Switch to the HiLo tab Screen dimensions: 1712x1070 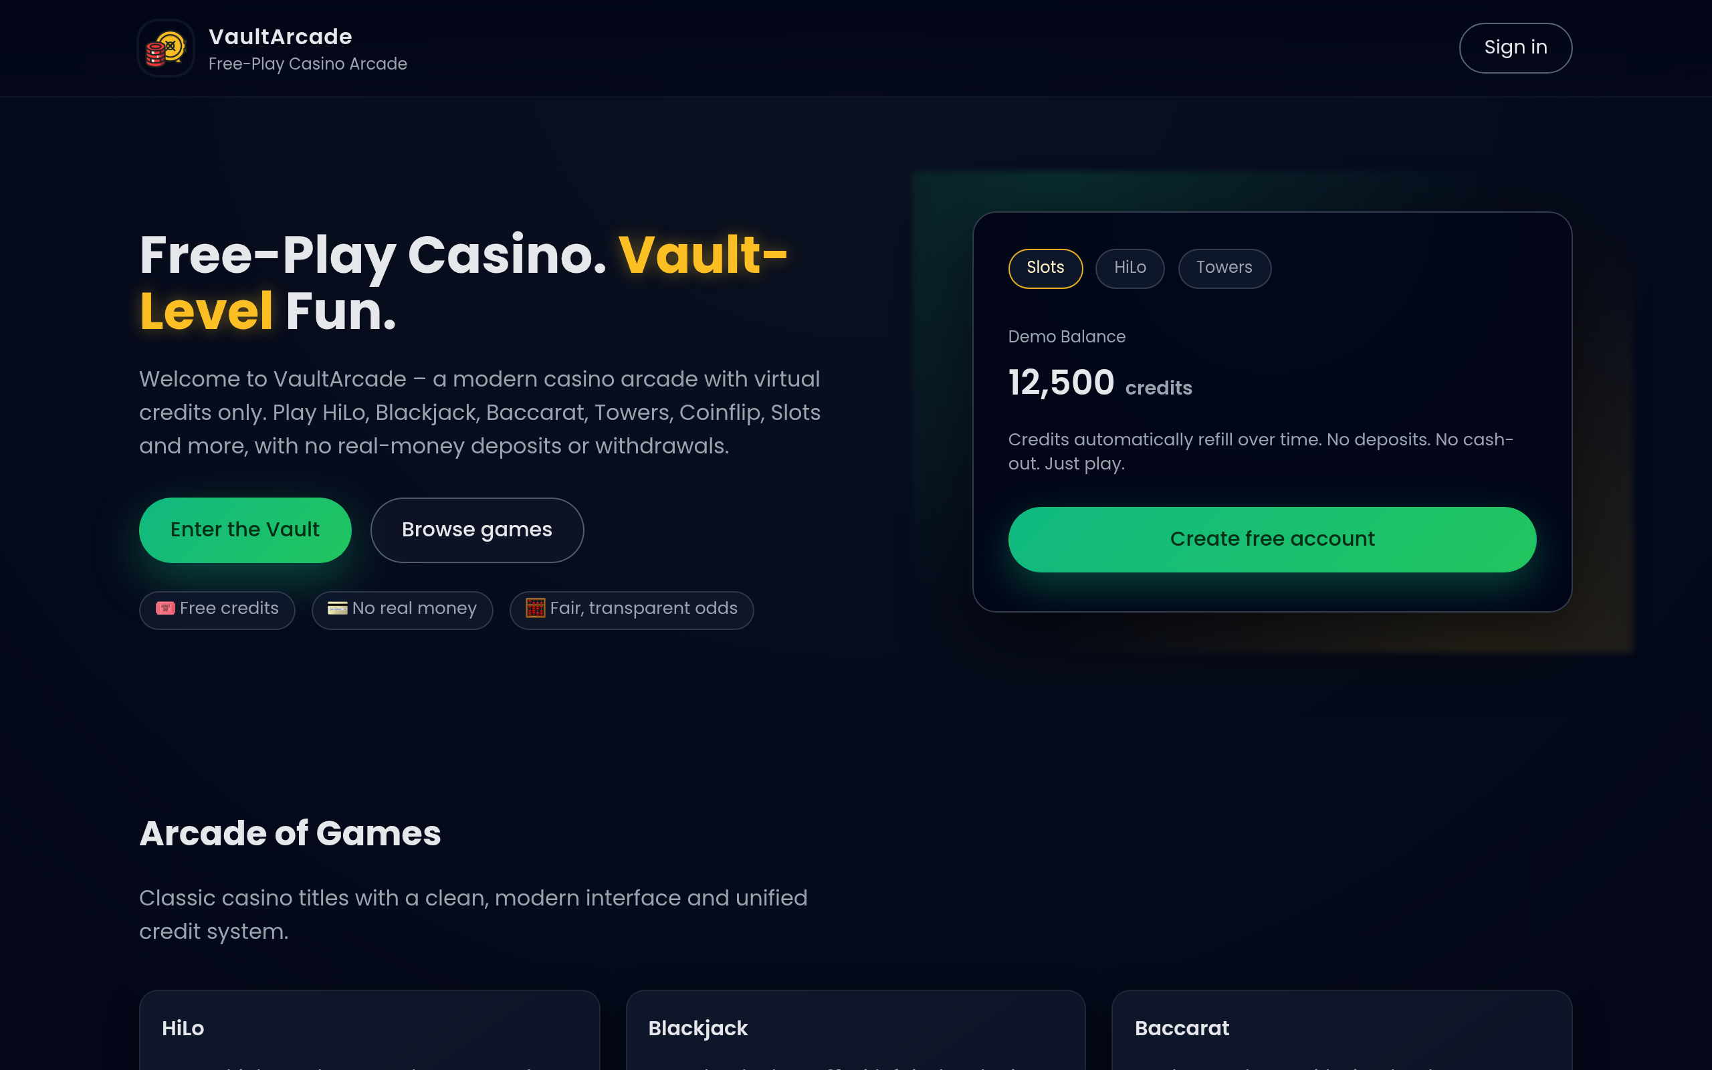click(x=1129, y=268)
